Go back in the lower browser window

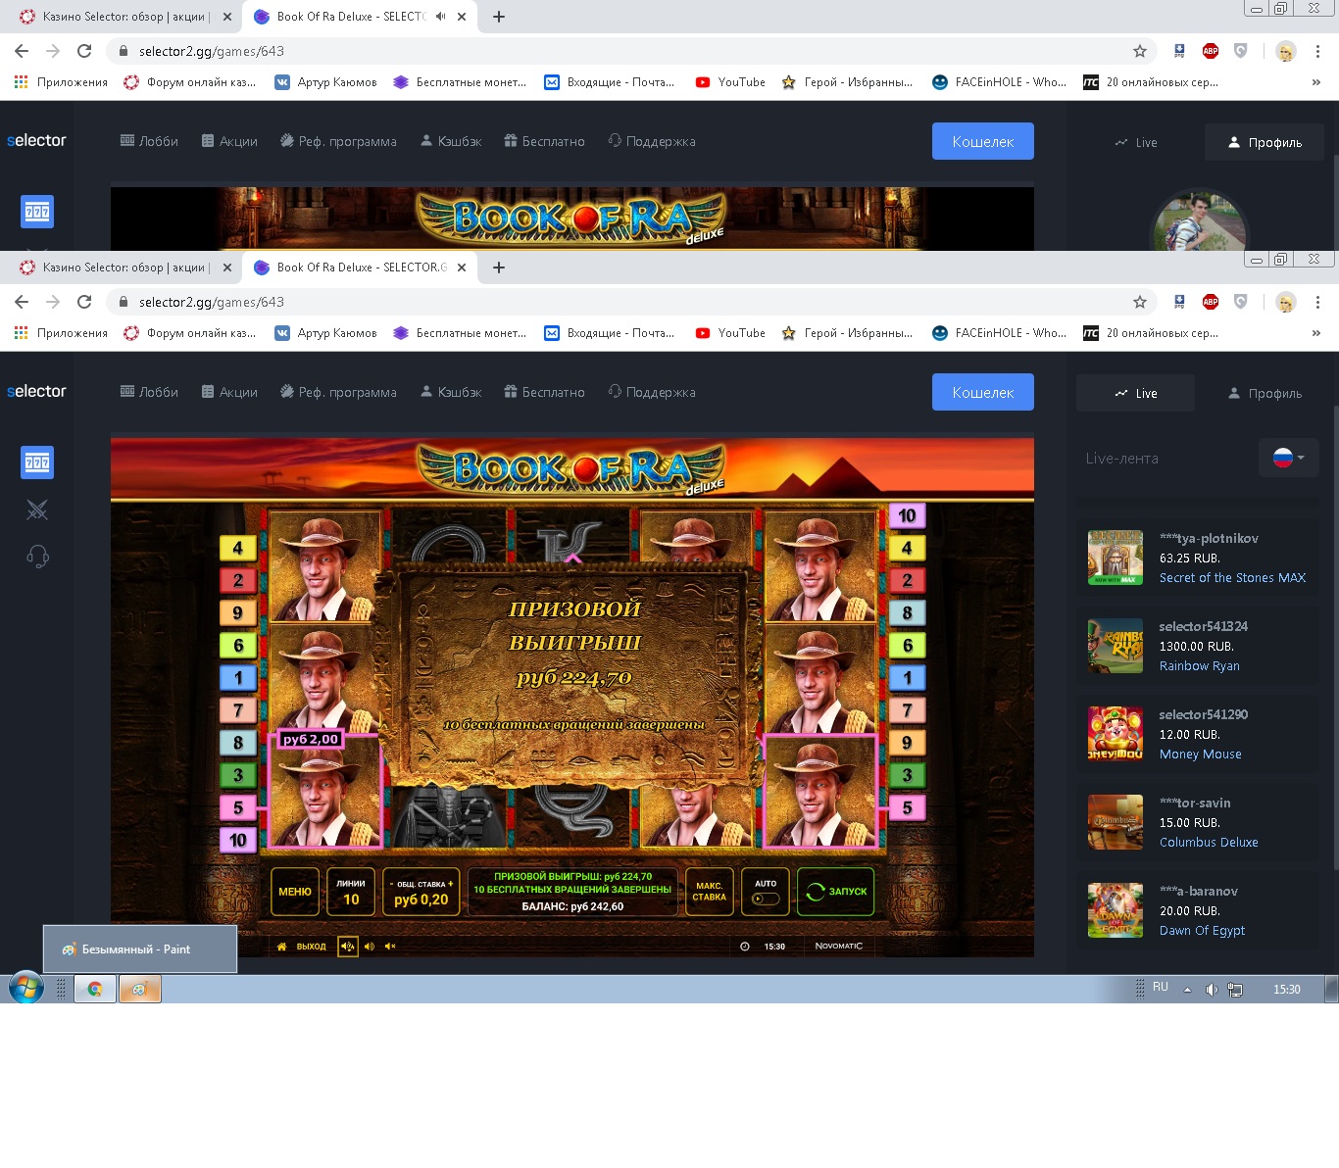pyautogui.click(x=22, y=302)
